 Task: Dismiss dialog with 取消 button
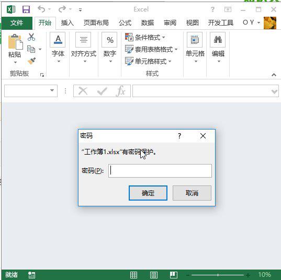pyautogui.click(x=192, y=193)
